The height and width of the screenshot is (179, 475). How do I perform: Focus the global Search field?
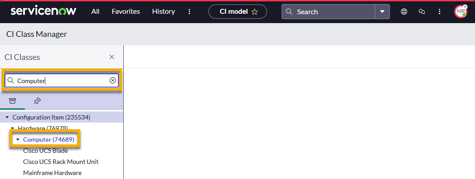[x=328, y=12]
